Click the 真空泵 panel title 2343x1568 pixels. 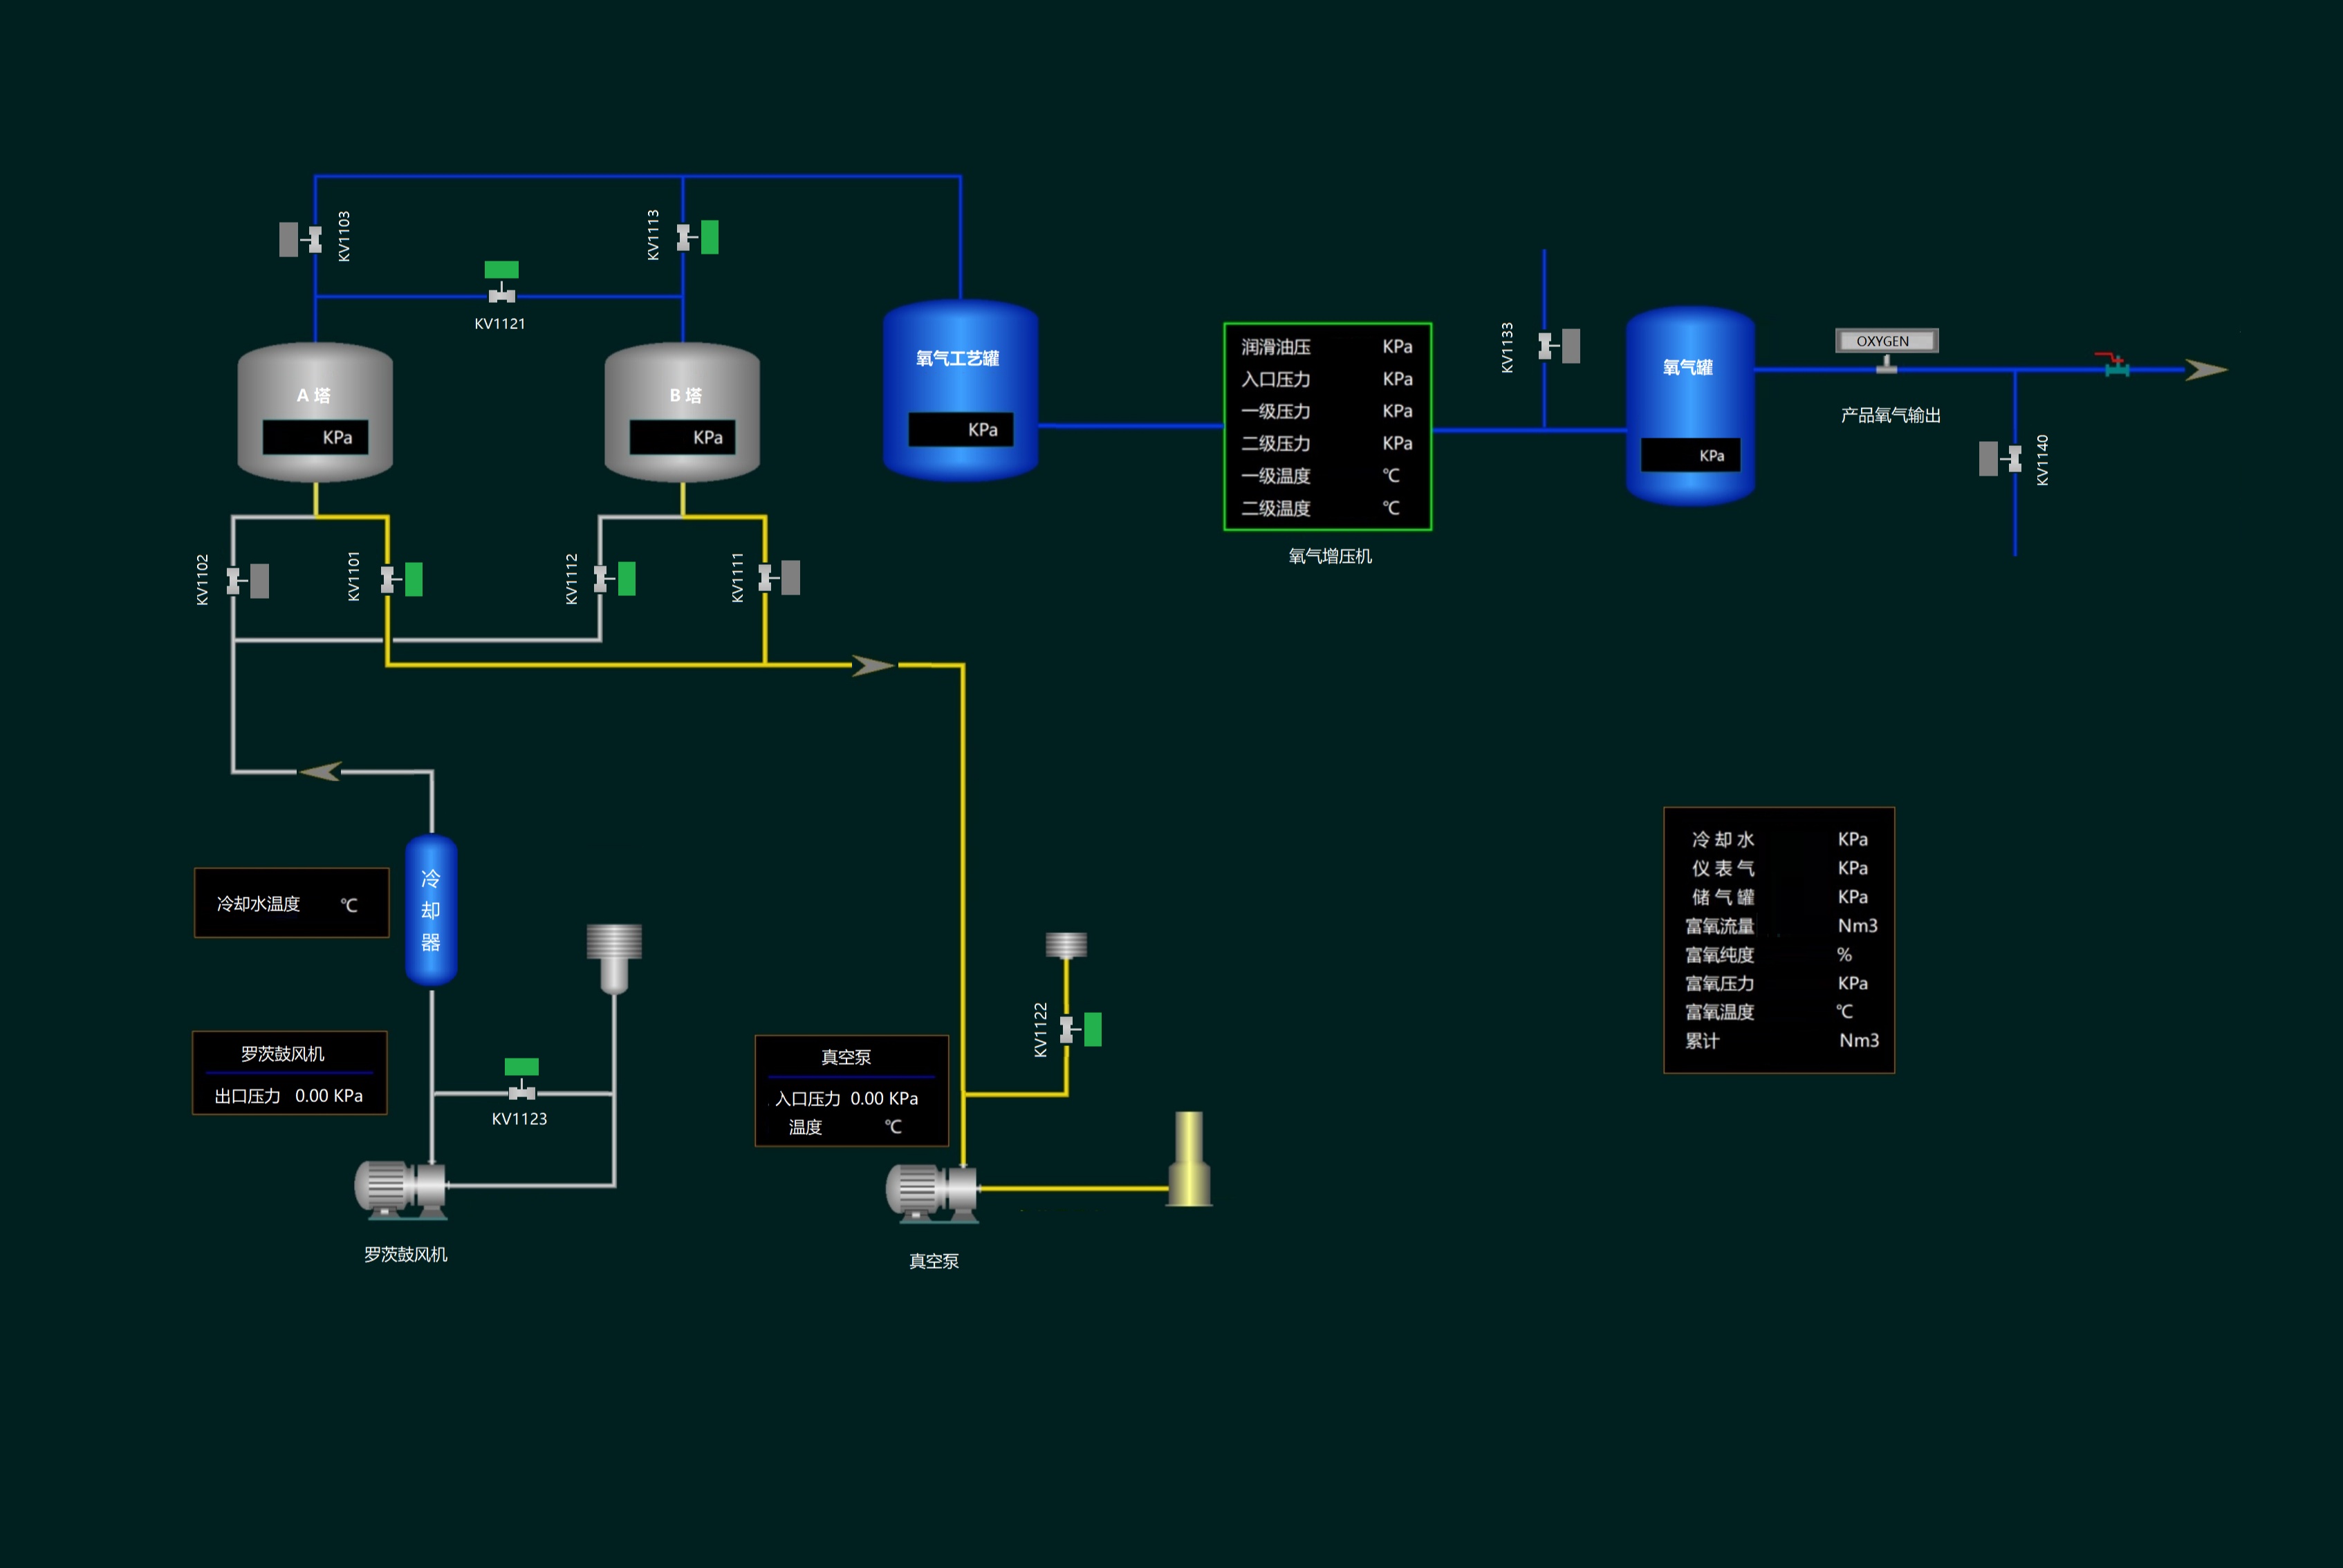(x=846, y=1057)
